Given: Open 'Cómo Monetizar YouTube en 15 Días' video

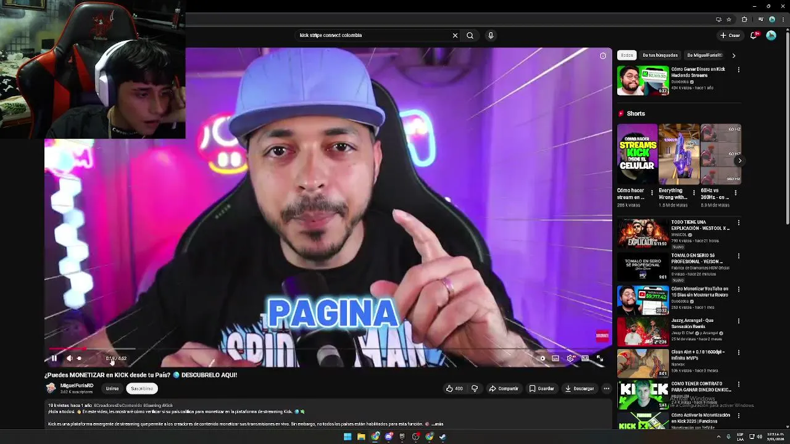Looking at the screenshot, I should click(643, 300).
